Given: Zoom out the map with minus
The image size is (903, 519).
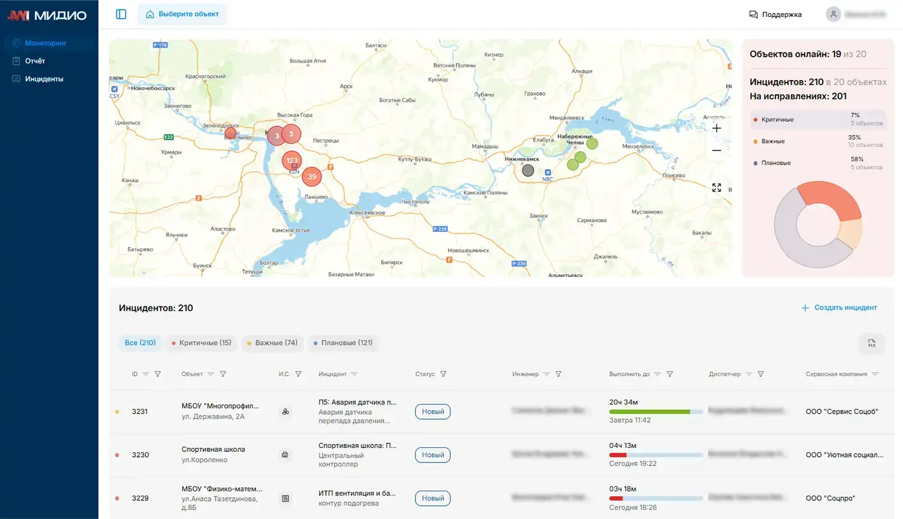Looking at the screenshot, I should pyautogui.click(x=716, y=151).
